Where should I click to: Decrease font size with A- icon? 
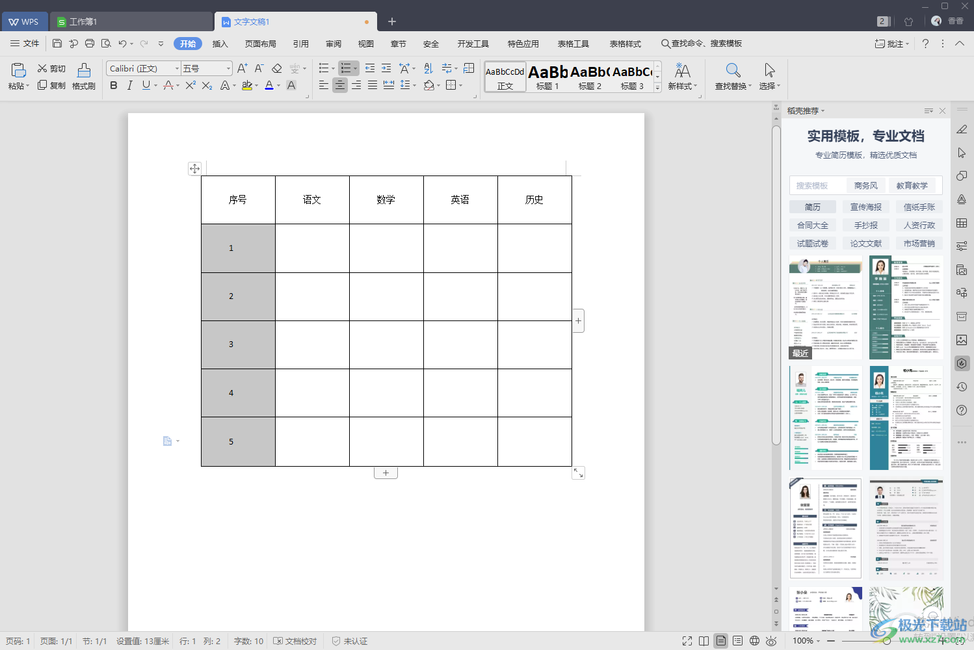pyautogui.click(x=259, y=68)
